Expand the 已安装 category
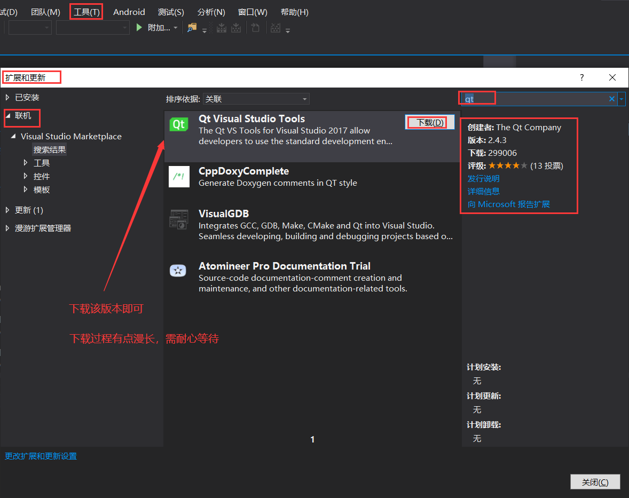The image size is (629, 498). pos(7,97)
